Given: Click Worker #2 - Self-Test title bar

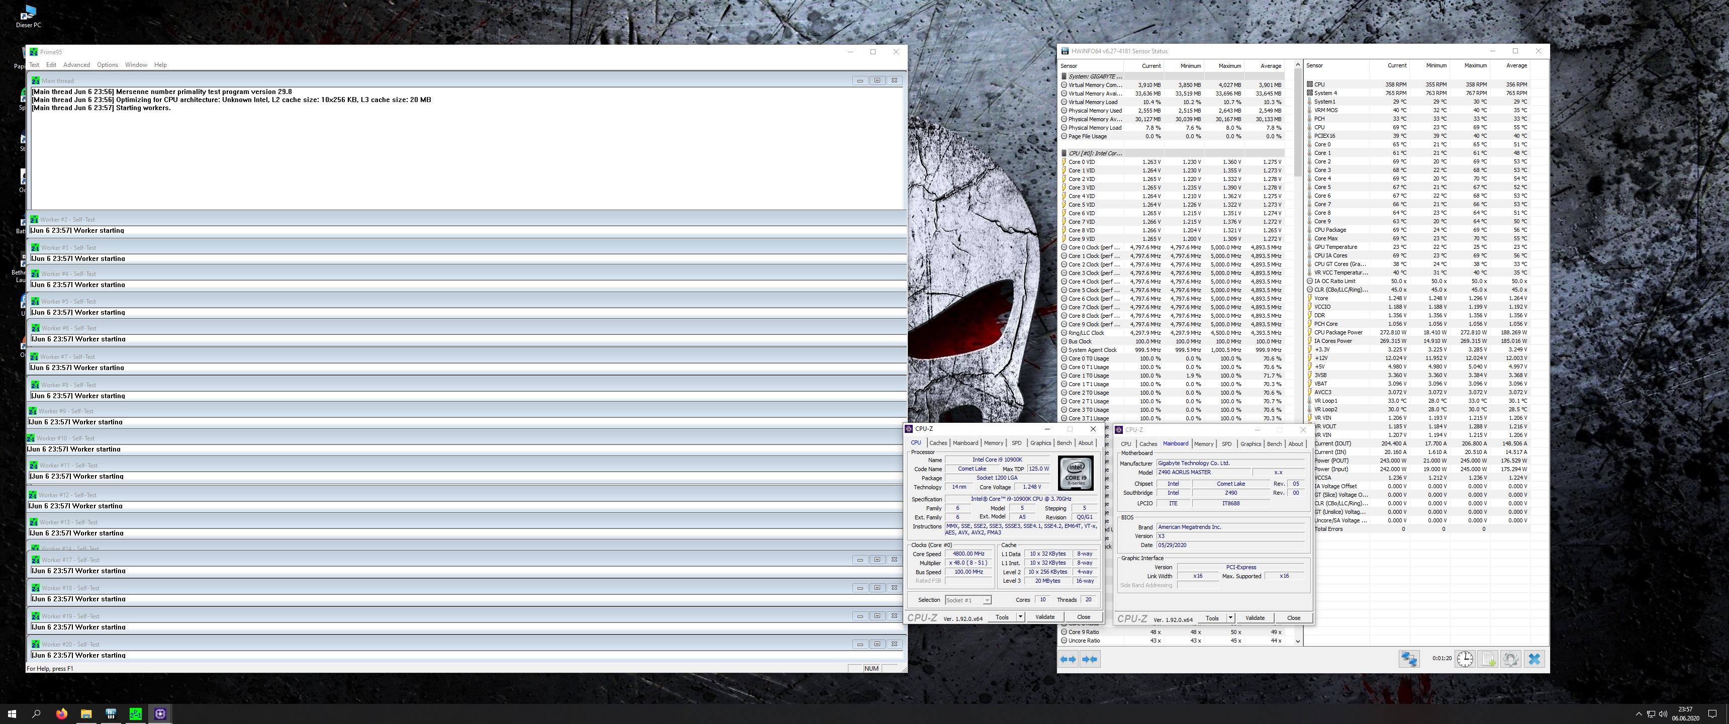Looking at the screenshot, I should click(x=466, y=220).
